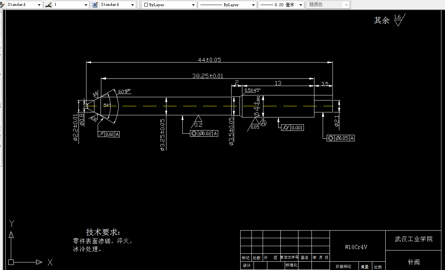Select the runout tolerance frame 0.02 A
The width and height of the screenshot is (445, 270).
[x=109, y=134]
